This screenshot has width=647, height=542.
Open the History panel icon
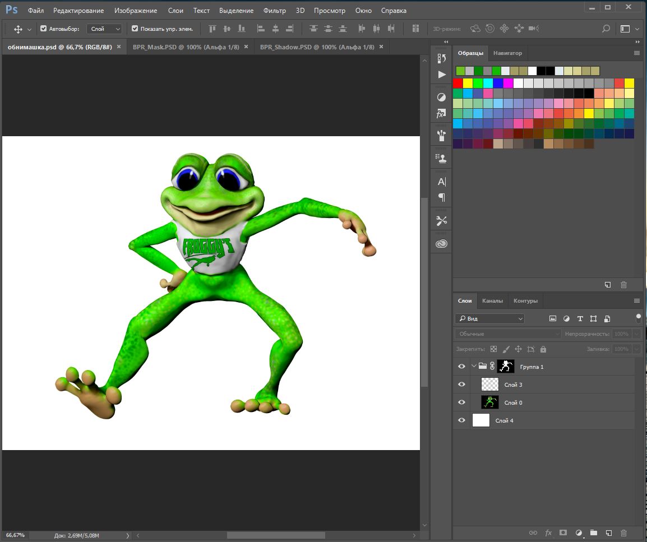click(x=442, y=58)
